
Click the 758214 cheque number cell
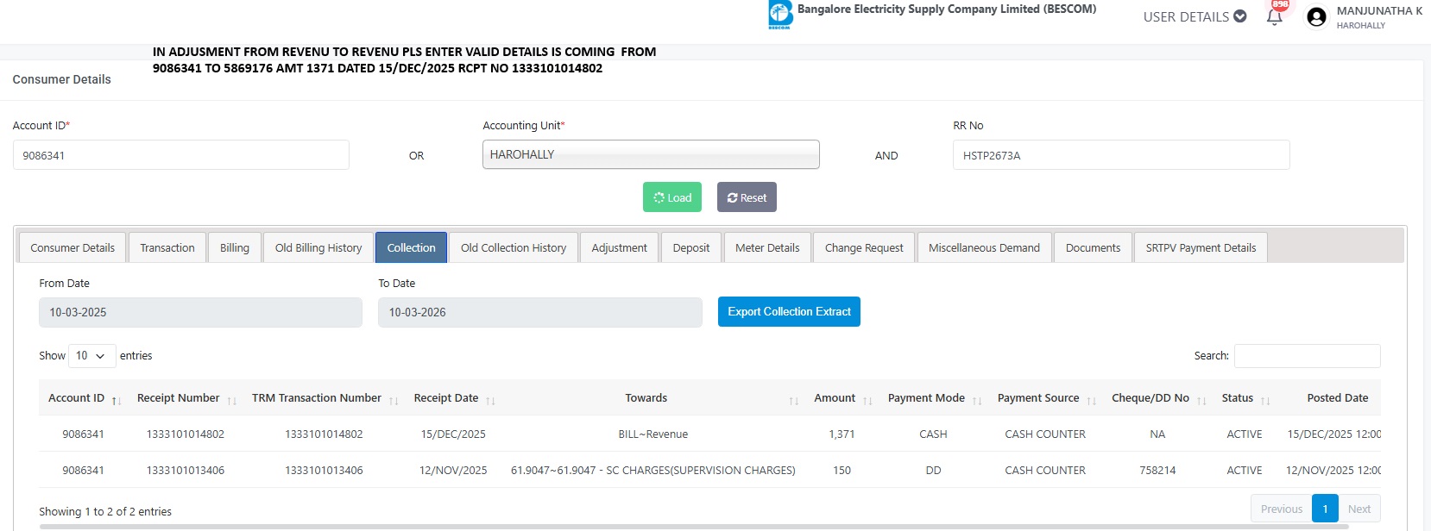pos(1157,471)
